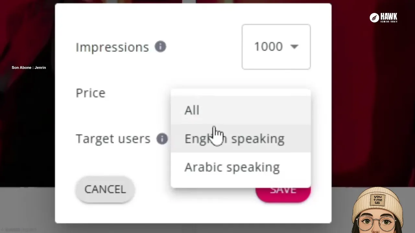This screenshot has width=415, height=233.
Task: Click the value '1000' in the select box
Action: pyautogui.click(x=268, y=47)
